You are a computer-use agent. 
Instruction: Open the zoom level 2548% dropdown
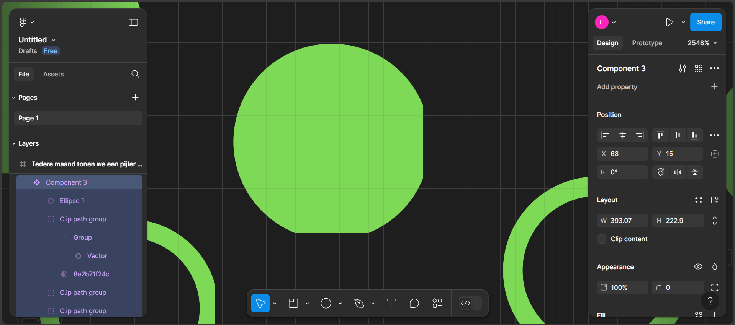point(702,43)
